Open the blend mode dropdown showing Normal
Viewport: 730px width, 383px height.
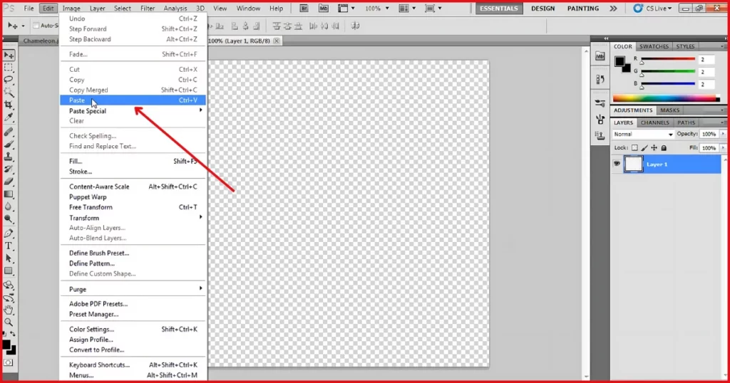point(643,135)
